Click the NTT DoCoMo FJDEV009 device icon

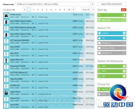click(x=6, y=41)
